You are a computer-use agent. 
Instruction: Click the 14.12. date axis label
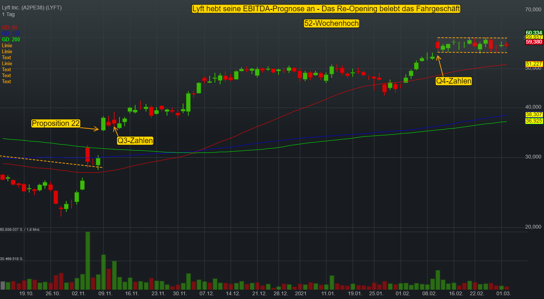pyautogui.click(x=233, y=293)
